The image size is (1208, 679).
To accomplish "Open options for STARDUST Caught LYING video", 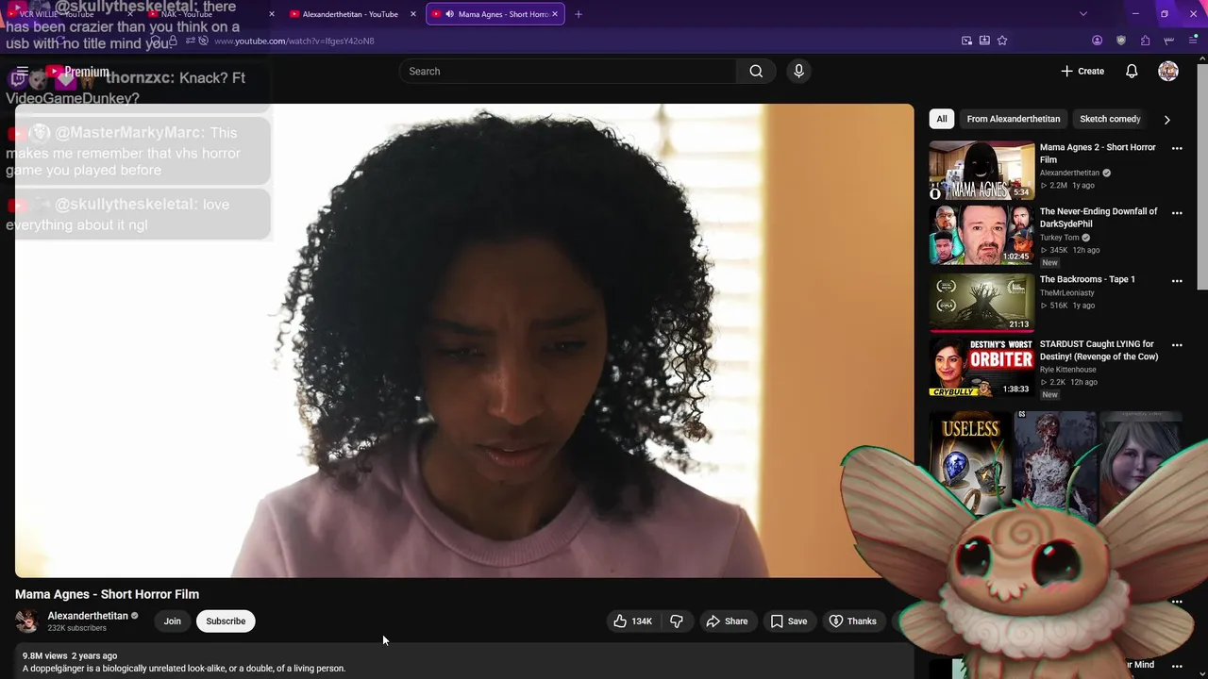I will [x=1177, y=345].
